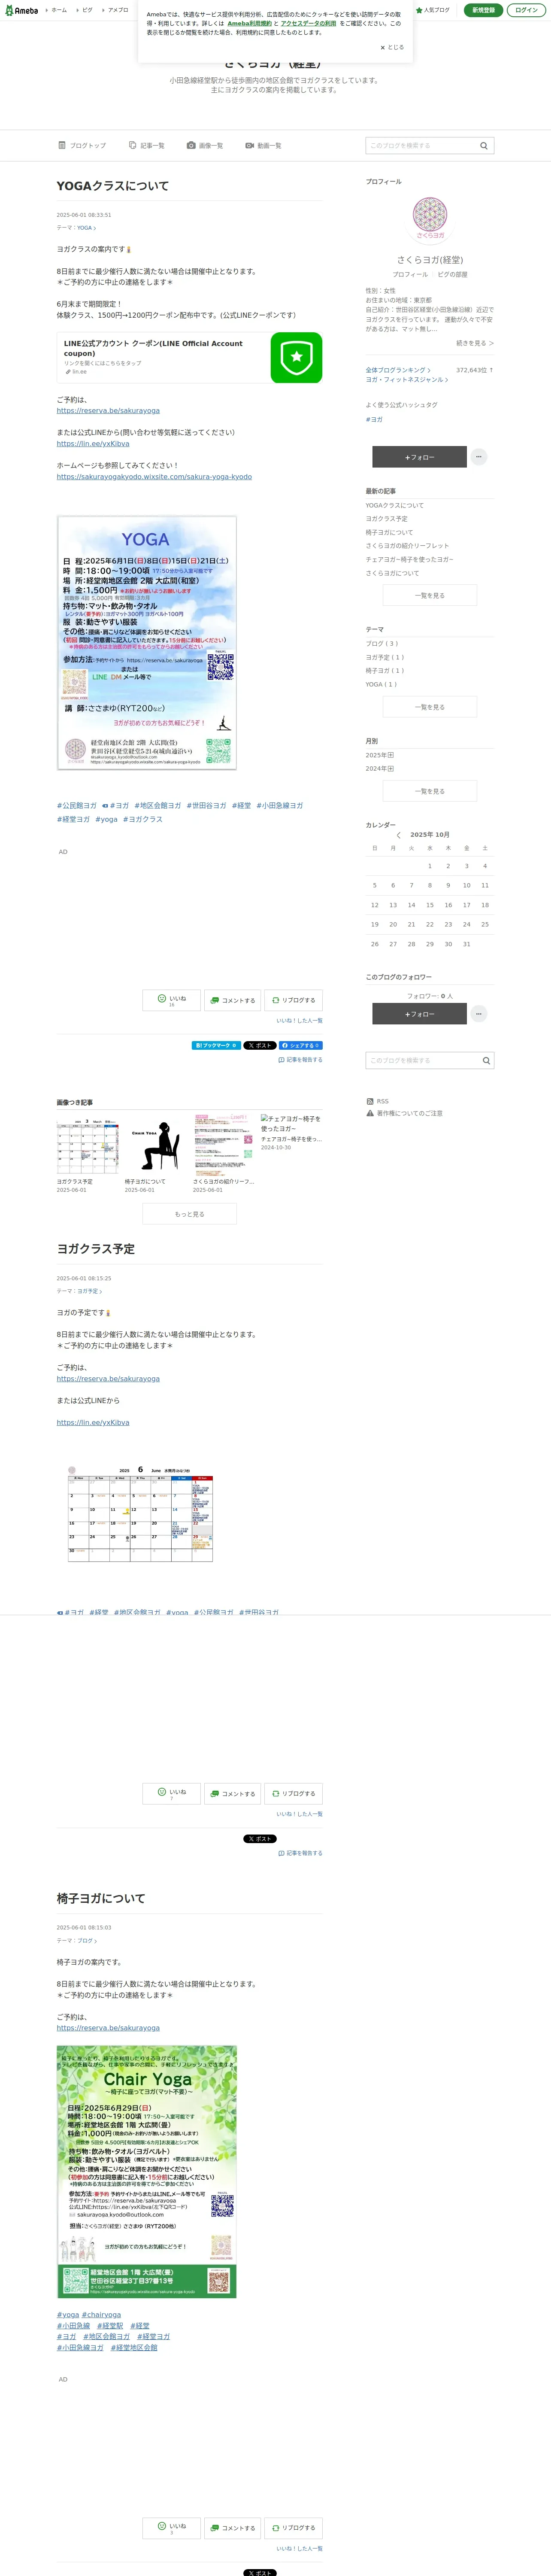Open ヨガクラス予定 calendar thumbnail

pos(87,1144)
